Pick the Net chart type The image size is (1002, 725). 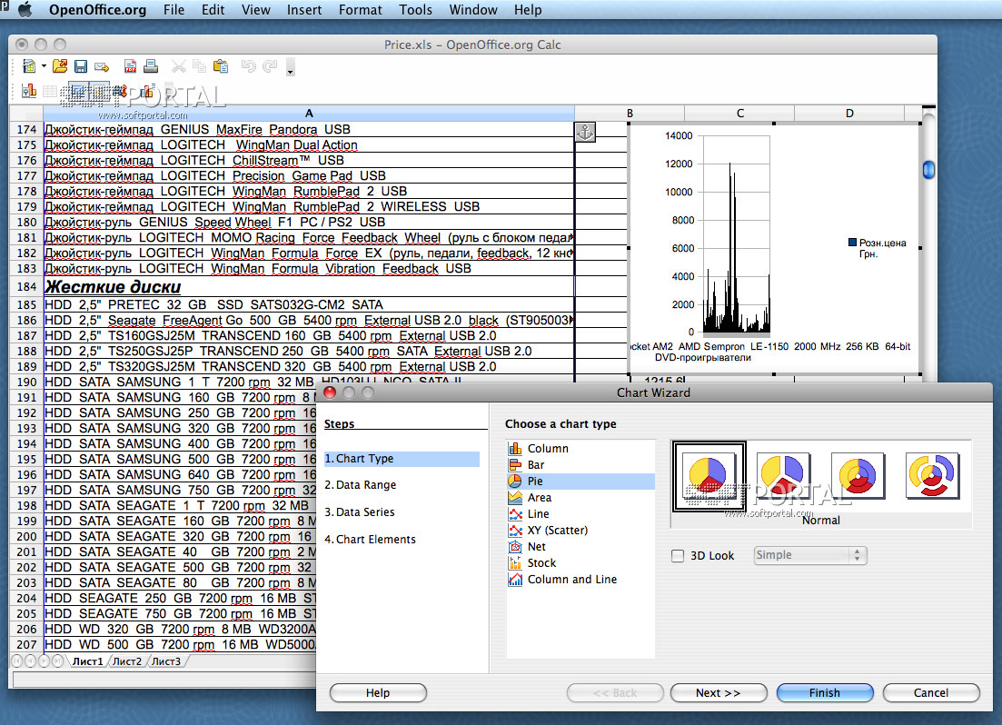click(x=536, y=546)
